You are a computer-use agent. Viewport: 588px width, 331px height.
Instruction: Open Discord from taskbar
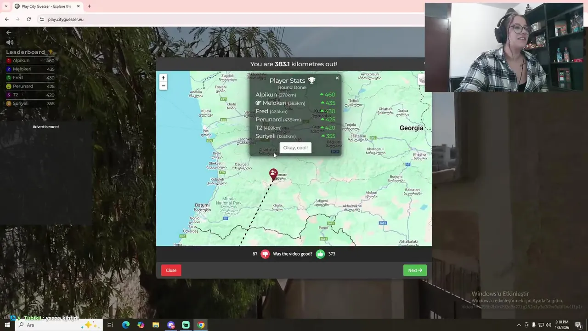tap(171, 325)
